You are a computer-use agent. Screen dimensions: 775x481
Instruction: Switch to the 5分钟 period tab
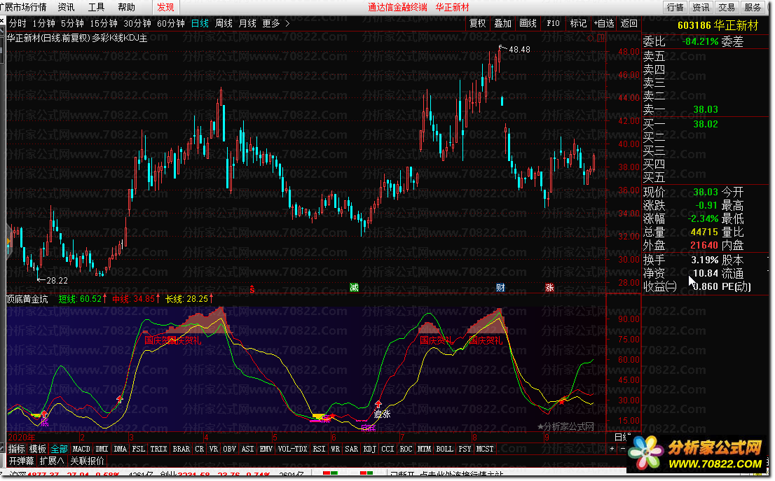click(x=72, y=23)
